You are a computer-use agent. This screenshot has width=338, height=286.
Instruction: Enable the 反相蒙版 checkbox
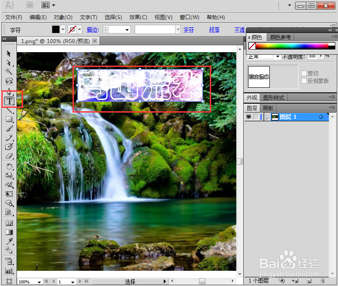click(x=304, y=81)
